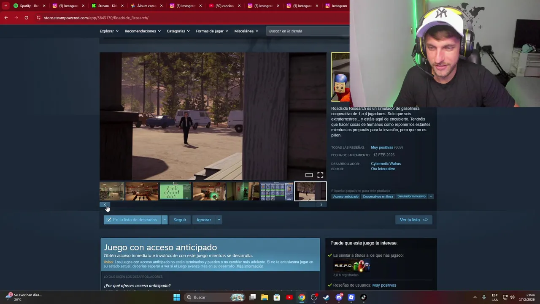Open Steam from the taskbar

[x=326, y=297]
